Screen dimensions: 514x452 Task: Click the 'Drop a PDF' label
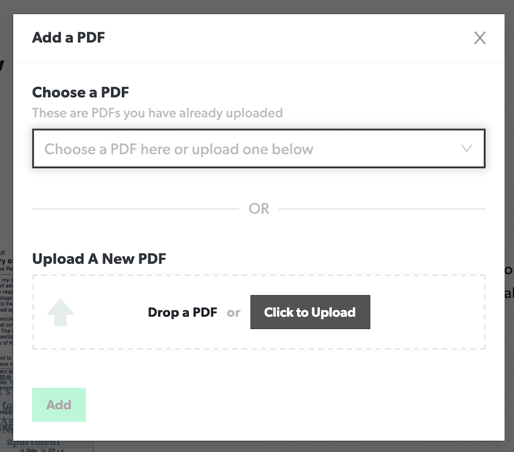click(x=182, y=312)
